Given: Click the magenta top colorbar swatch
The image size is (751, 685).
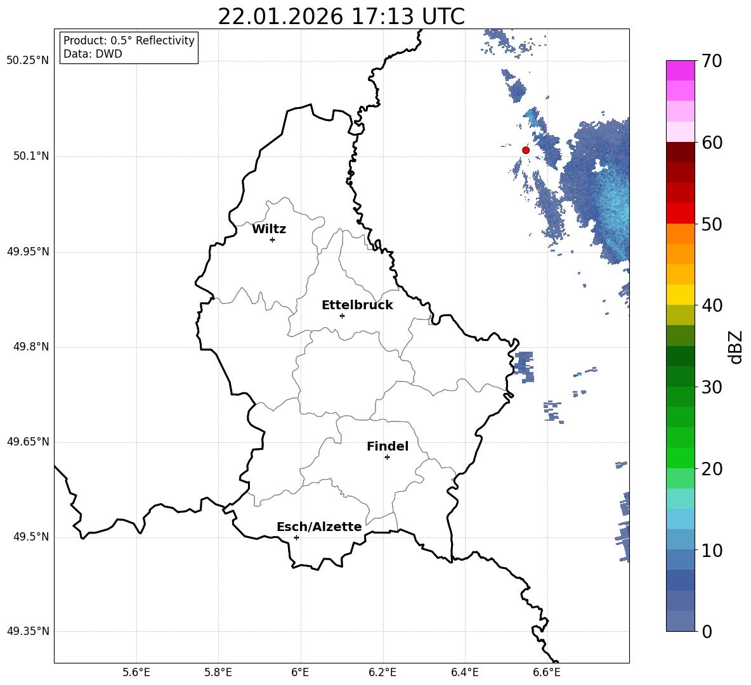Looking at the screenshot, I should coord(680,70).
